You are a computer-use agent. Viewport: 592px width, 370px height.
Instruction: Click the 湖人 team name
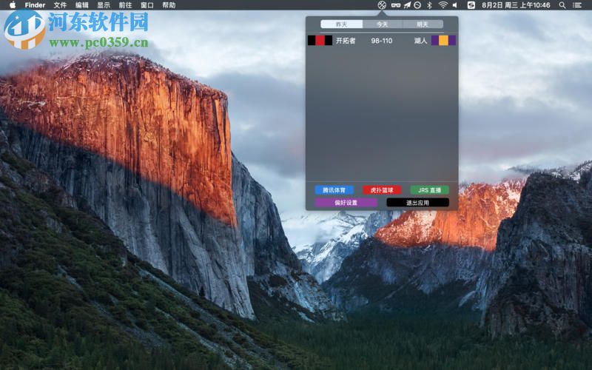click(x=420, y=41)
